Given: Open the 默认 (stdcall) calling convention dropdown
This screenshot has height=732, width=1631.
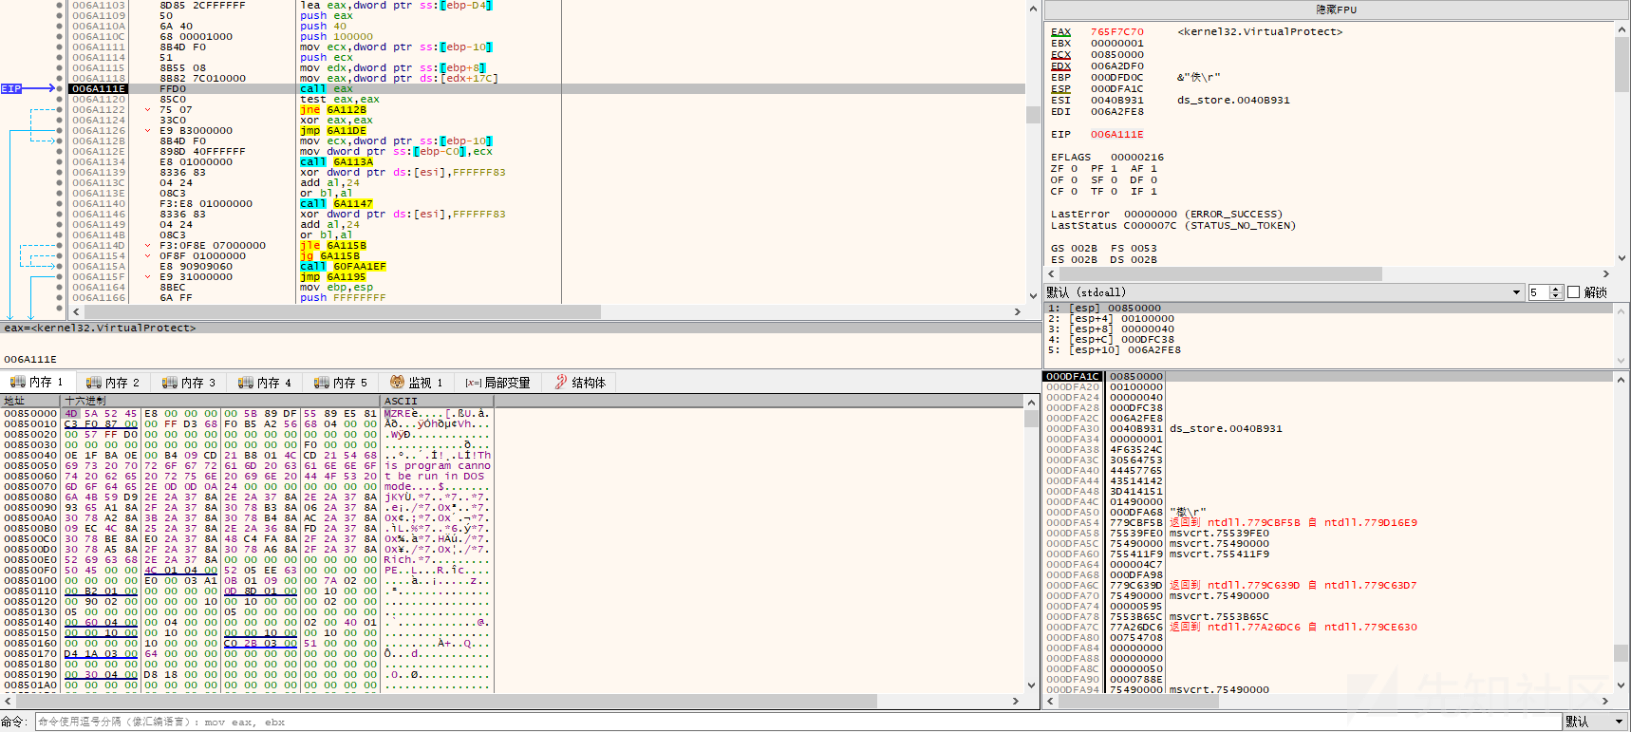Looking at the screenshot, I should coord(1284,292).
